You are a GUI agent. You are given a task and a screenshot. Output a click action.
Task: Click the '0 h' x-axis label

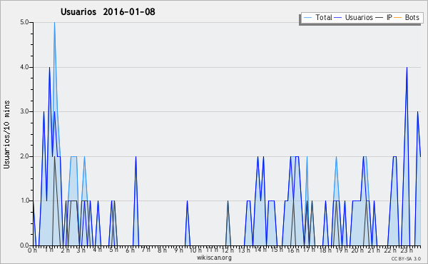coord(33,250)
